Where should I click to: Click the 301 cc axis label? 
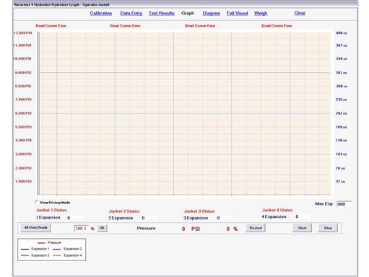(x=342, y=72)
